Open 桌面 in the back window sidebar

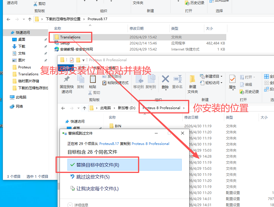pos(21,40)
